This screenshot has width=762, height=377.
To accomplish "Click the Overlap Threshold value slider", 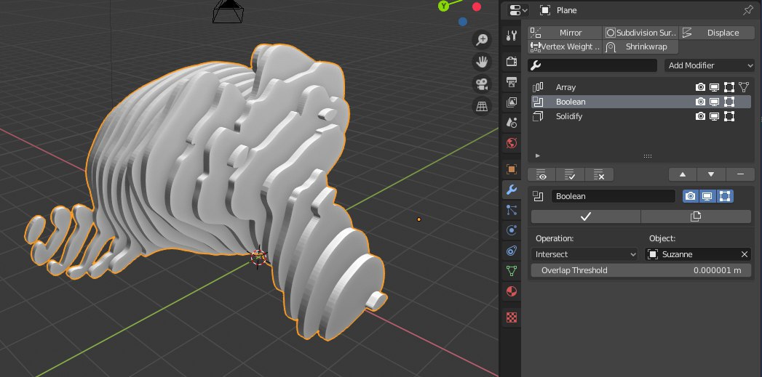I will (x=641, y=270).
